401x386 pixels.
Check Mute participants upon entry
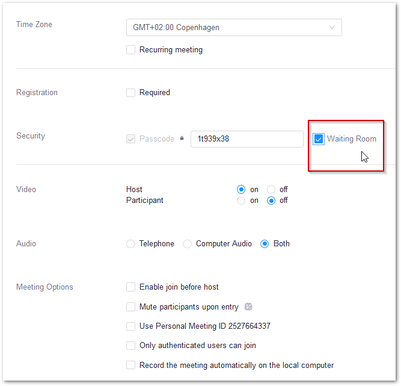click(130, 307)
